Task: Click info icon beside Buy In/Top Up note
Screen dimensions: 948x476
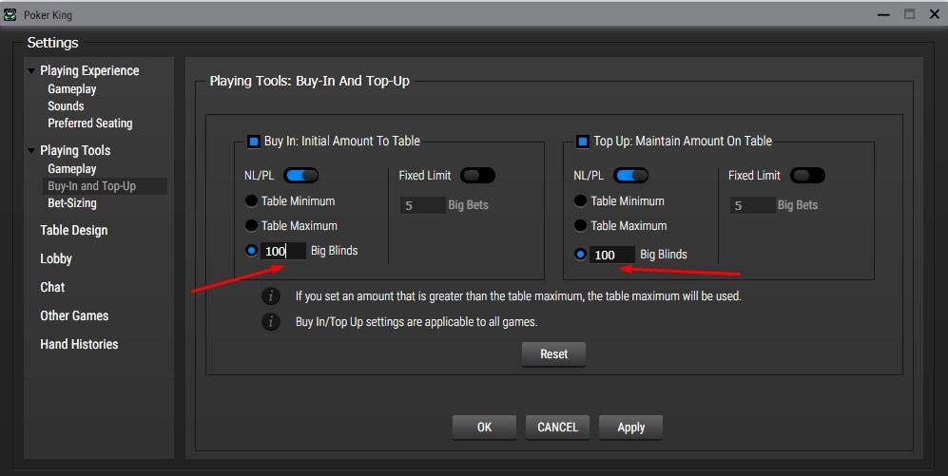Action: coord(272,322)
